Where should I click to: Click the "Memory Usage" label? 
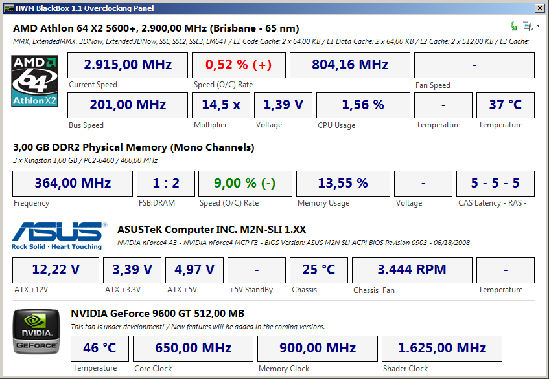(x=323, y=203)
